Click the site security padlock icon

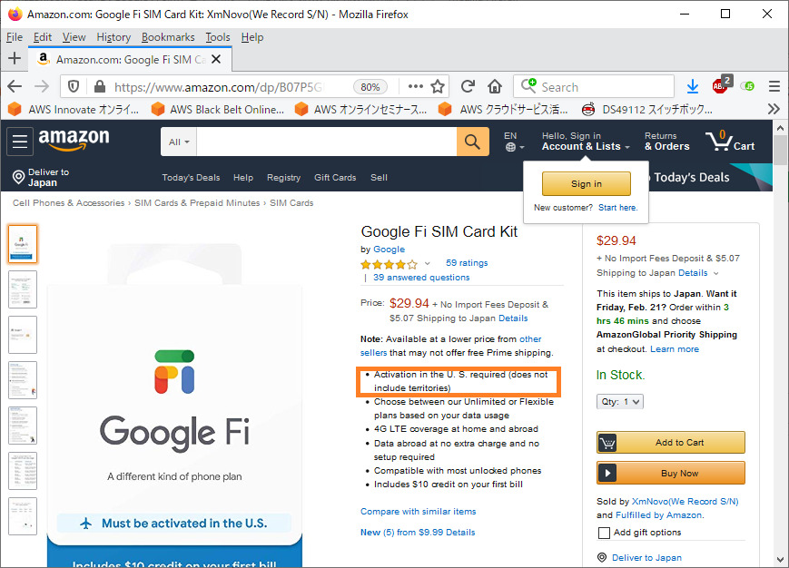[x=100, y=86]
